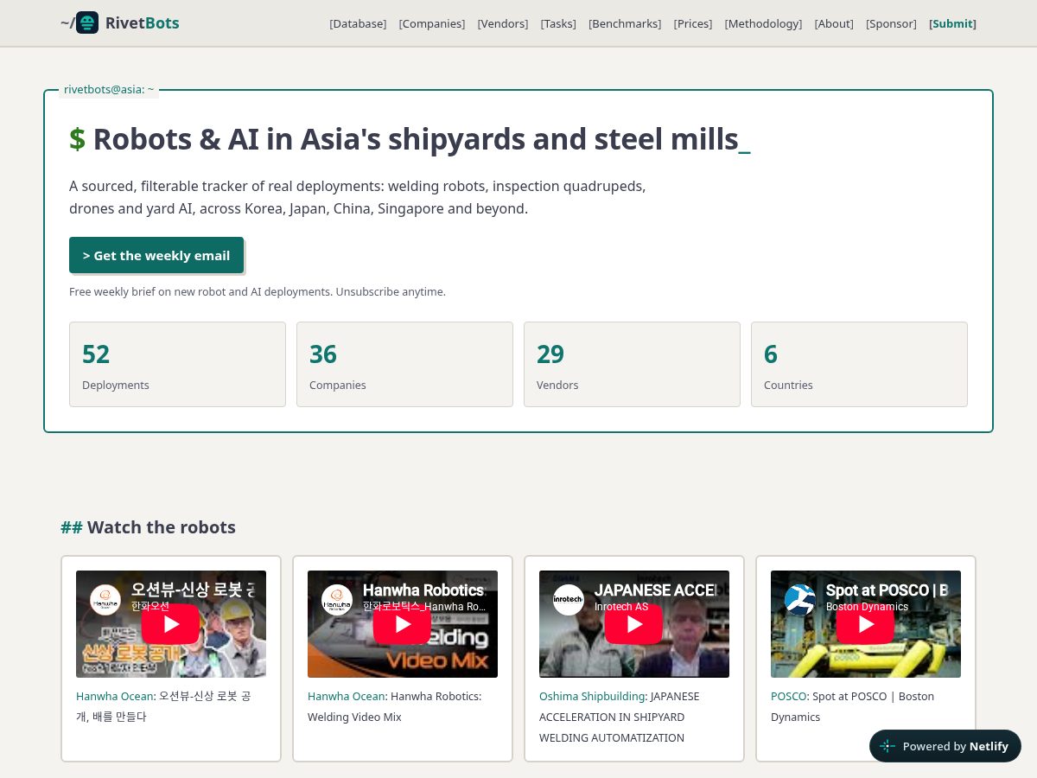
Task: Play the Inrotech Japanese acceleration video
Action: pos(634,624)
